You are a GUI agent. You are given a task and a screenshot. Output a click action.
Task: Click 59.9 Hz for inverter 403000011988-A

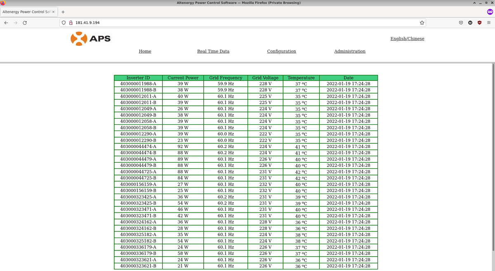(x=226, y=84)
